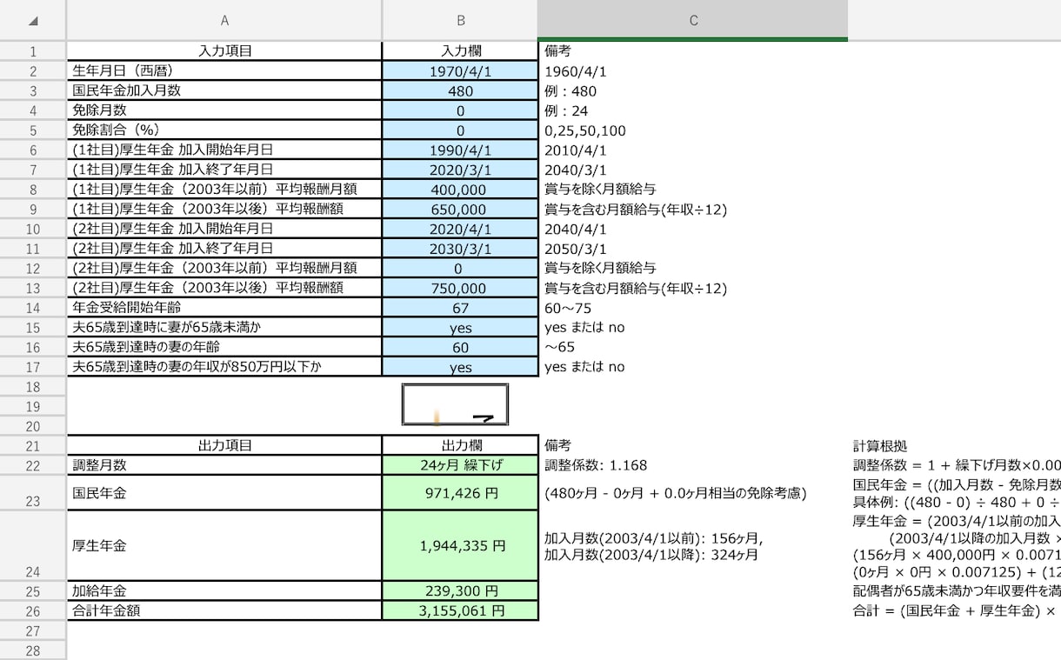This screenshot has height=660, width=1061.
Task: Select the 650,000 average salary cell
Action: click(x=460, y=210)
